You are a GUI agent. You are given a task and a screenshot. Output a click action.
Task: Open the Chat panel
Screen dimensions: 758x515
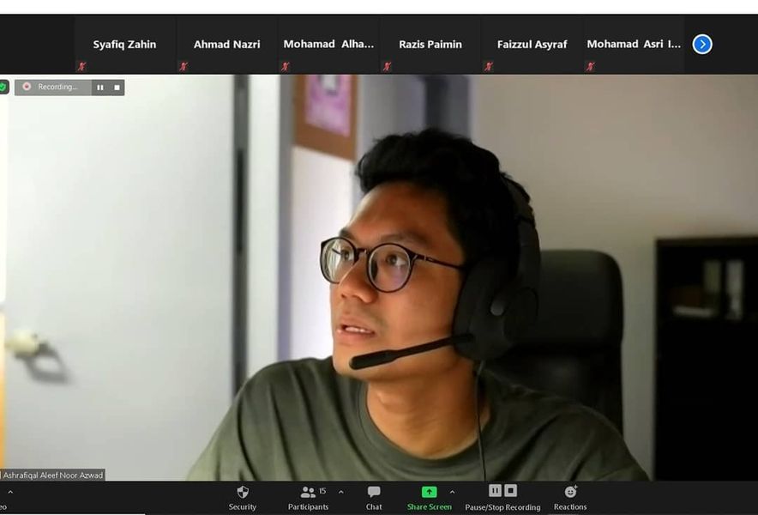[374, 493]
